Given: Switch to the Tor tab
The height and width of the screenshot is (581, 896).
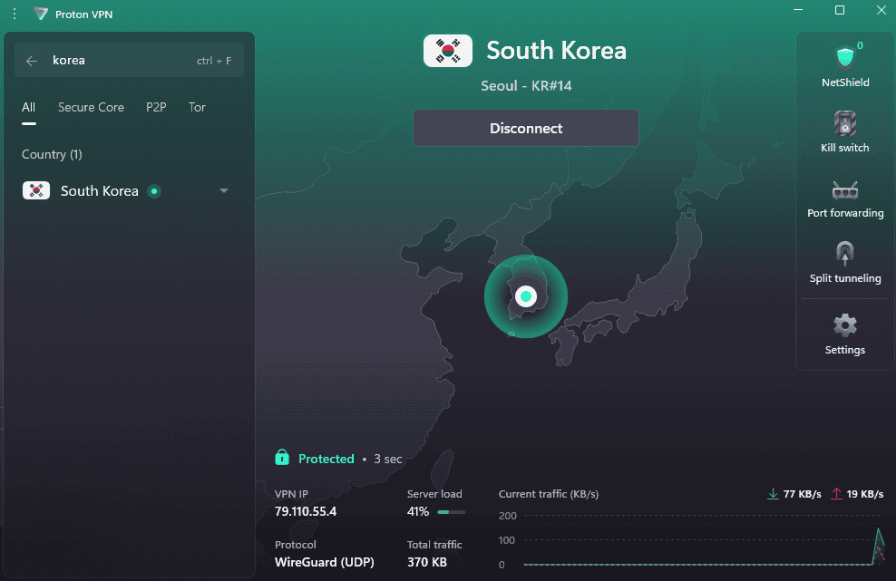Looking at the screenshot, I should [x=197, y=107].
